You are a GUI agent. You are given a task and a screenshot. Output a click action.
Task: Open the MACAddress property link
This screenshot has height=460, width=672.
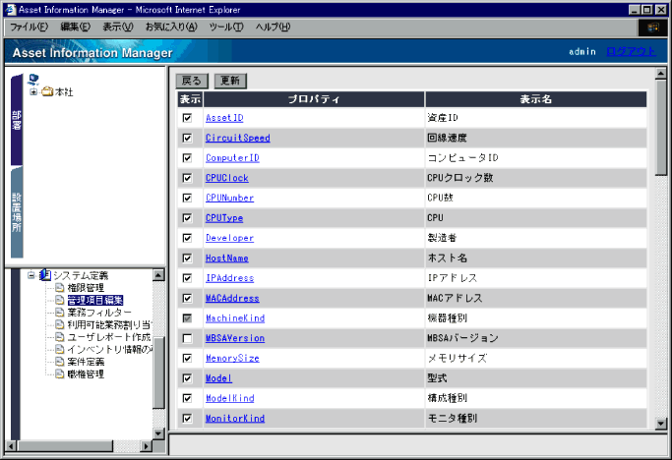point(232,298)
